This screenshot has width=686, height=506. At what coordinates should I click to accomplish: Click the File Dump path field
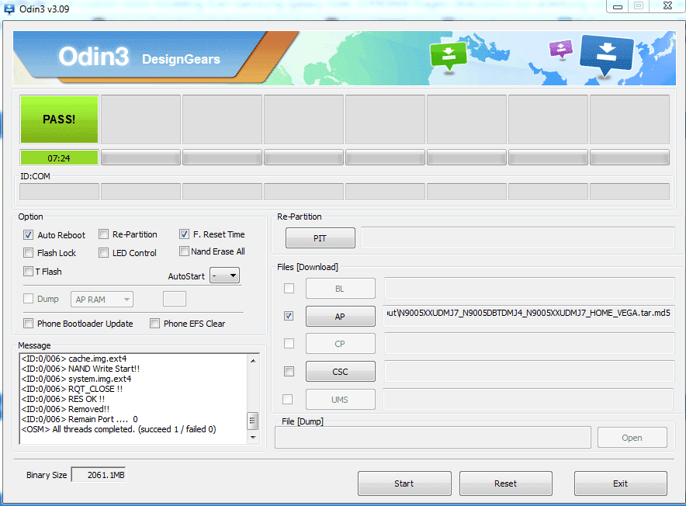(433, 437)
